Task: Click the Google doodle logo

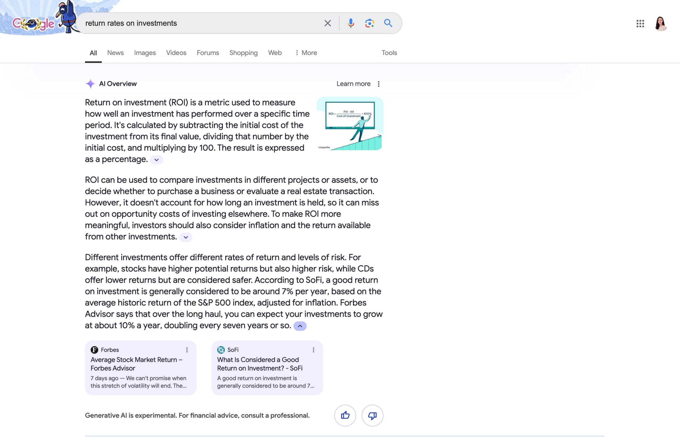Action: coord(33,24)
